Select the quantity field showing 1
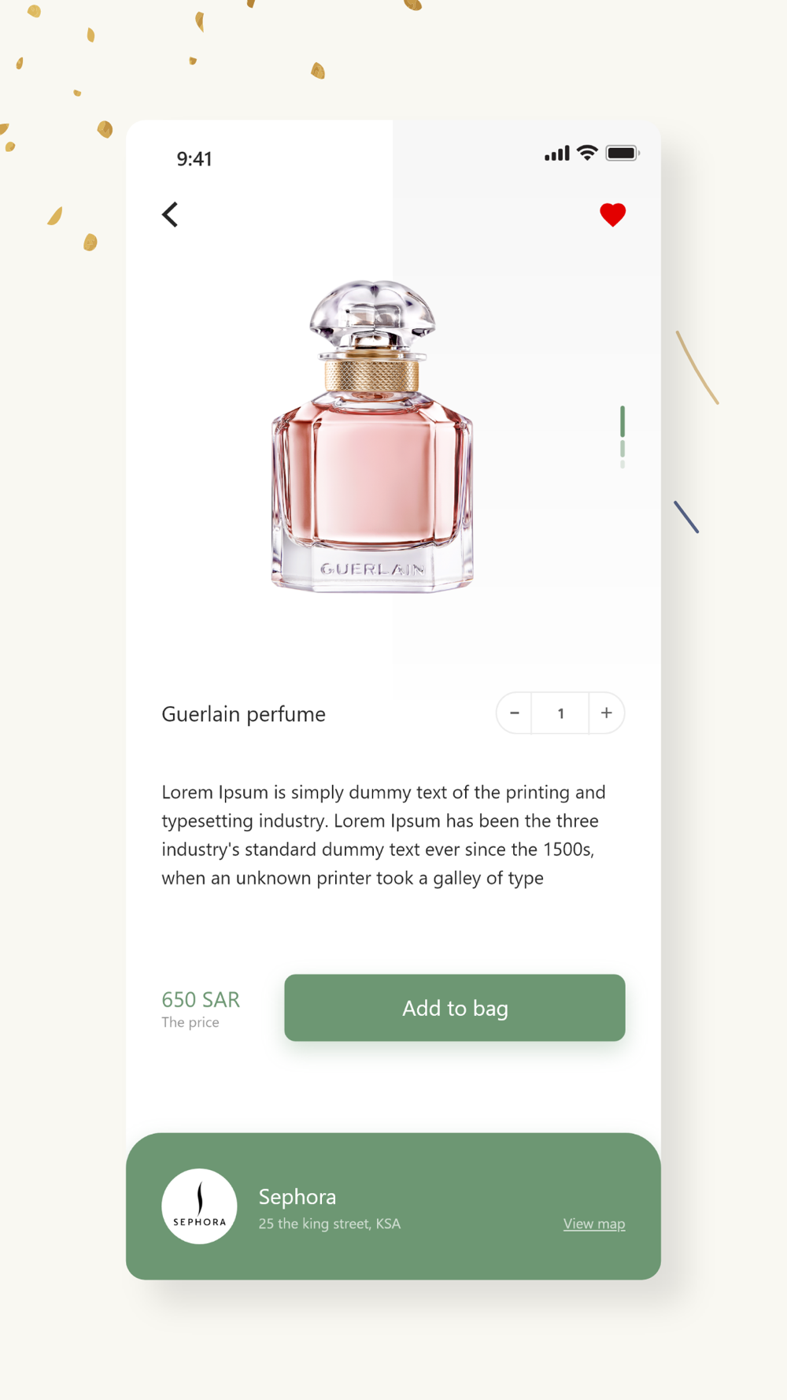The height and width of the screenshot is (1400, 787). pyautogui.click(x=560, y=713)
